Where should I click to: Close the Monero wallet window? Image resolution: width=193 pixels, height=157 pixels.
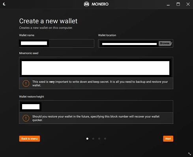coord(188,4)
